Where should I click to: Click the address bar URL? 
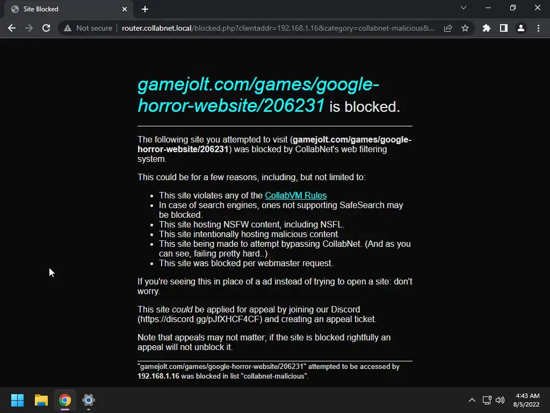point(278,28)
